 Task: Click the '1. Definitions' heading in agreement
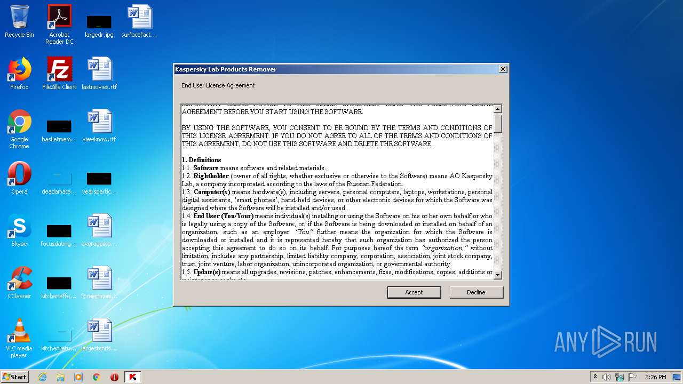(201, 160)
